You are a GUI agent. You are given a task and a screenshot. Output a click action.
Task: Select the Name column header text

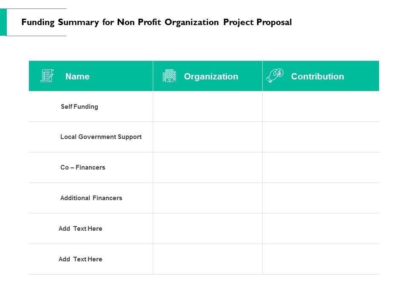(x=77, y=76)
